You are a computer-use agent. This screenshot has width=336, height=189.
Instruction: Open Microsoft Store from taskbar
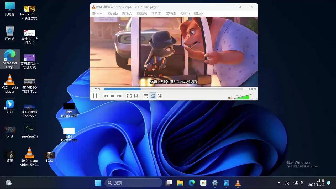(x=203, y=183)
